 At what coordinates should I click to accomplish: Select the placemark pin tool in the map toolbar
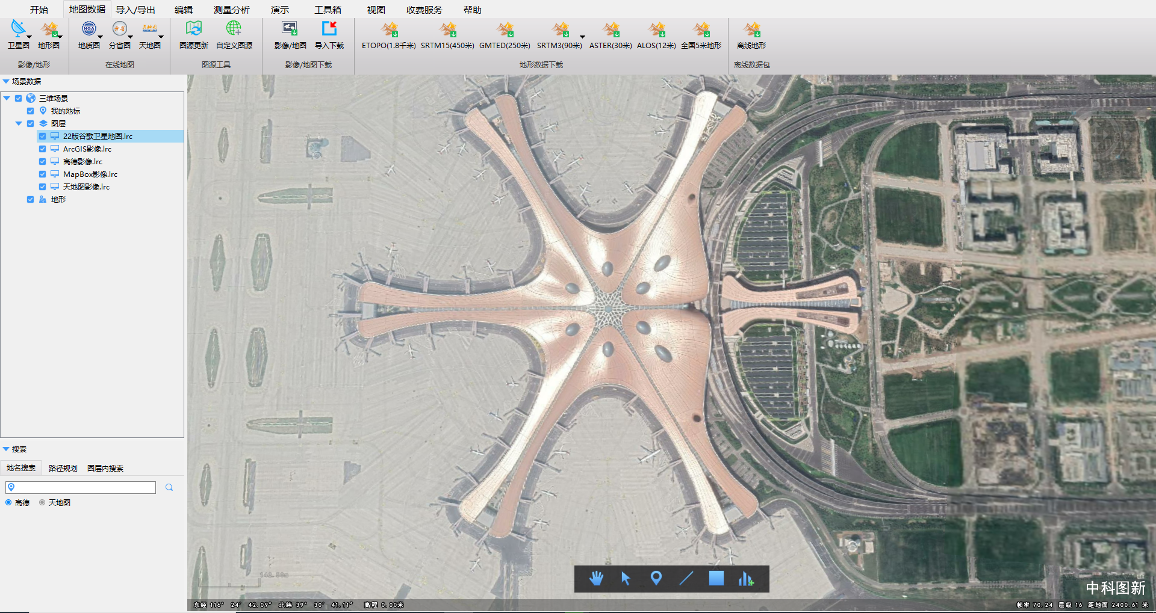(x=656, y=579)
